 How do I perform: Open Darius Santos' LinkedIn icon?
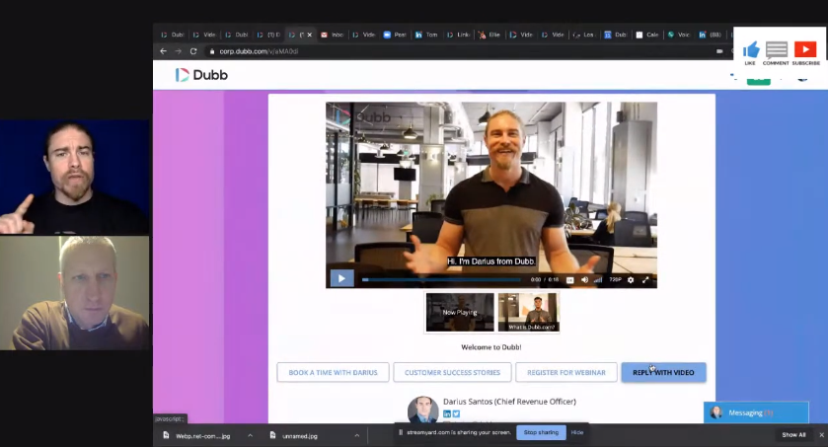(x=447, y=414)
